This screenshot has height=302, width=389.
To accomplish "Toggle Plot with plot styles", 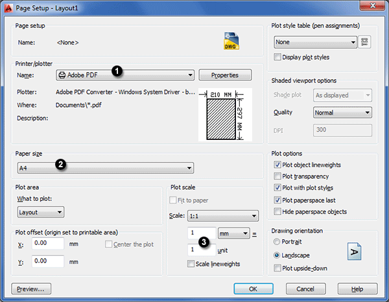I will [277, 187].
